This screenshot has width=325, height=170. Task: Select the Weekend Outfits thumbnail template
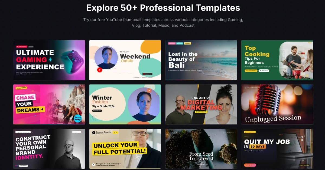(x=125, y=60)
